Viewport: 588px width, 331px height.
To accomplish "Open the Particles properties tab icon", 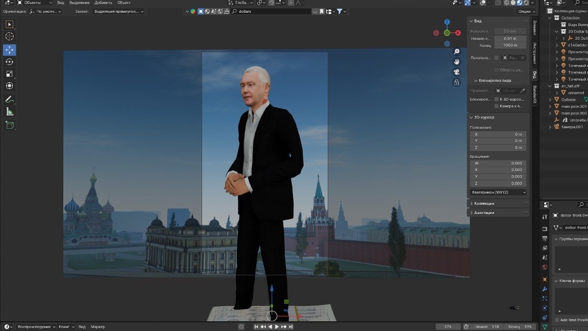I will (x=545, y=299).
